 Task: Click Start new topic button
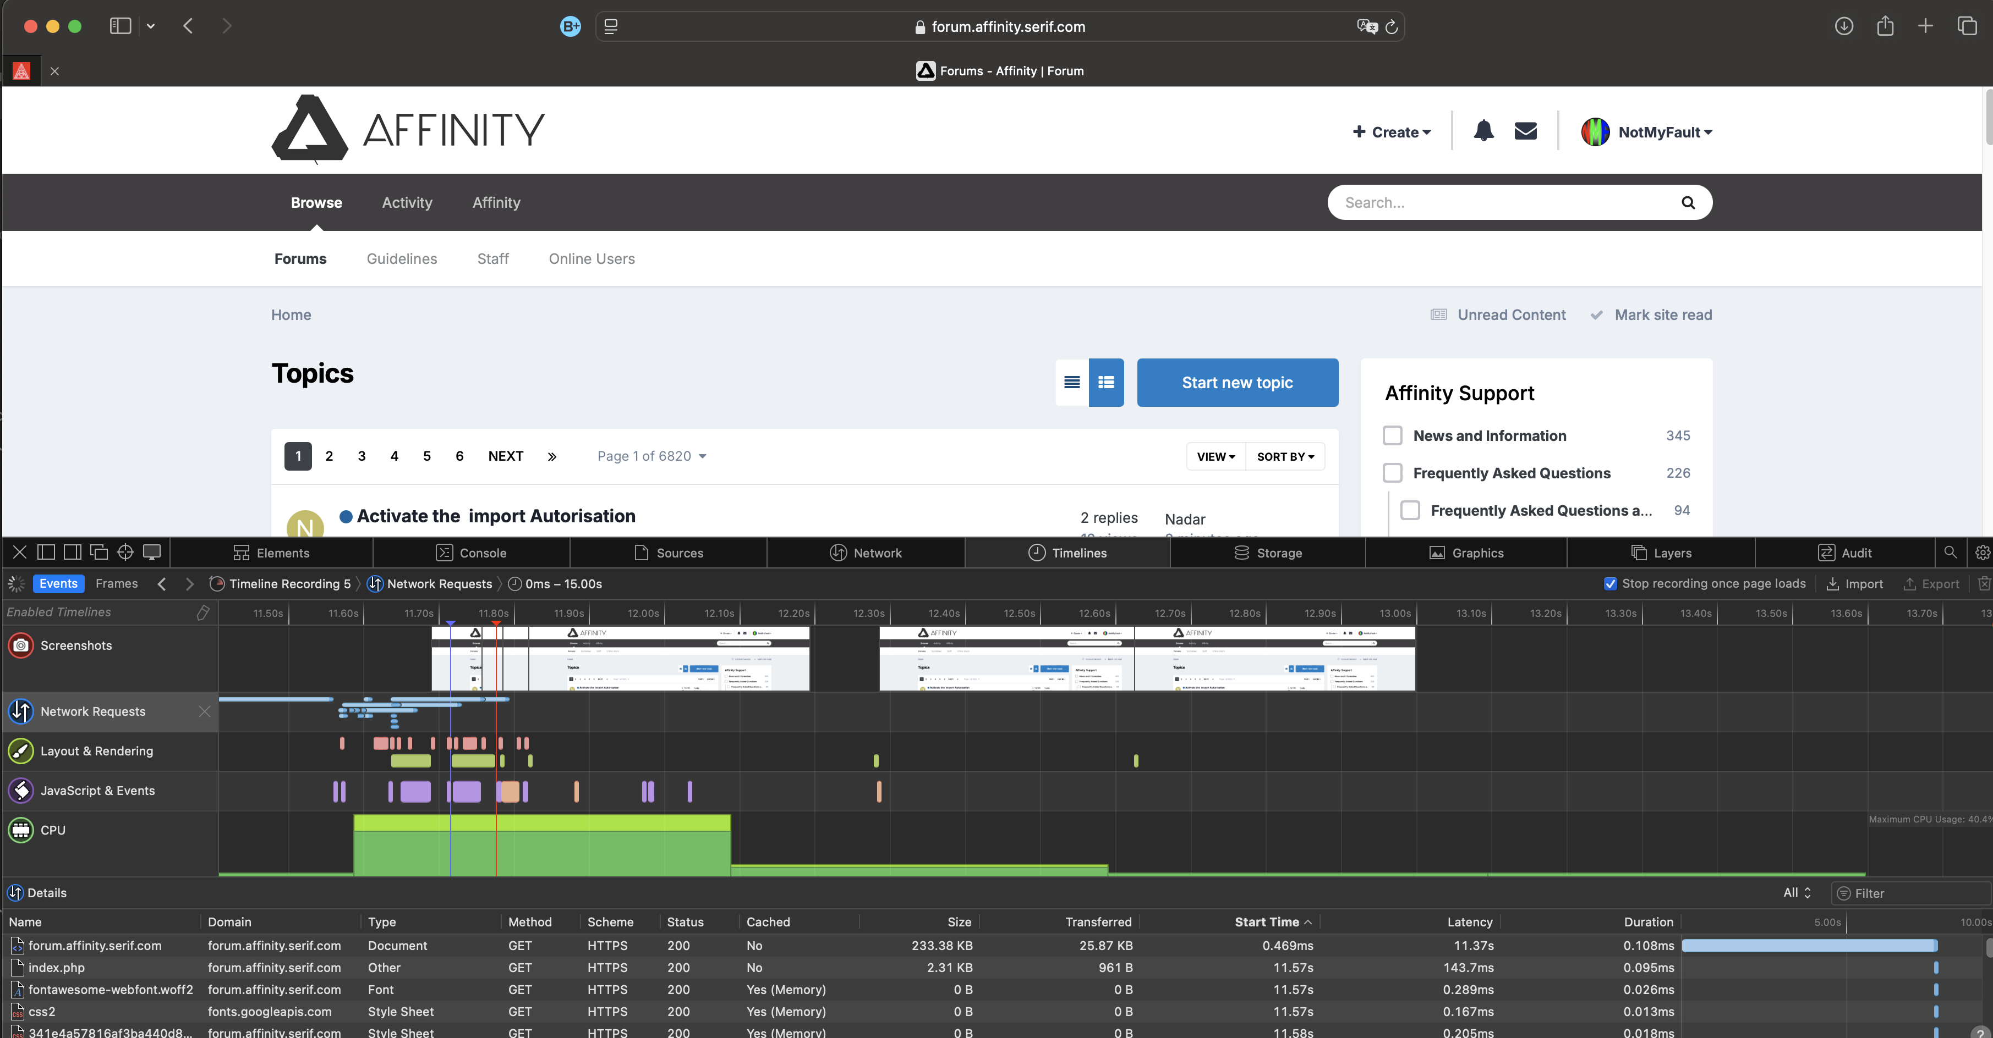tap(1237, 382)
